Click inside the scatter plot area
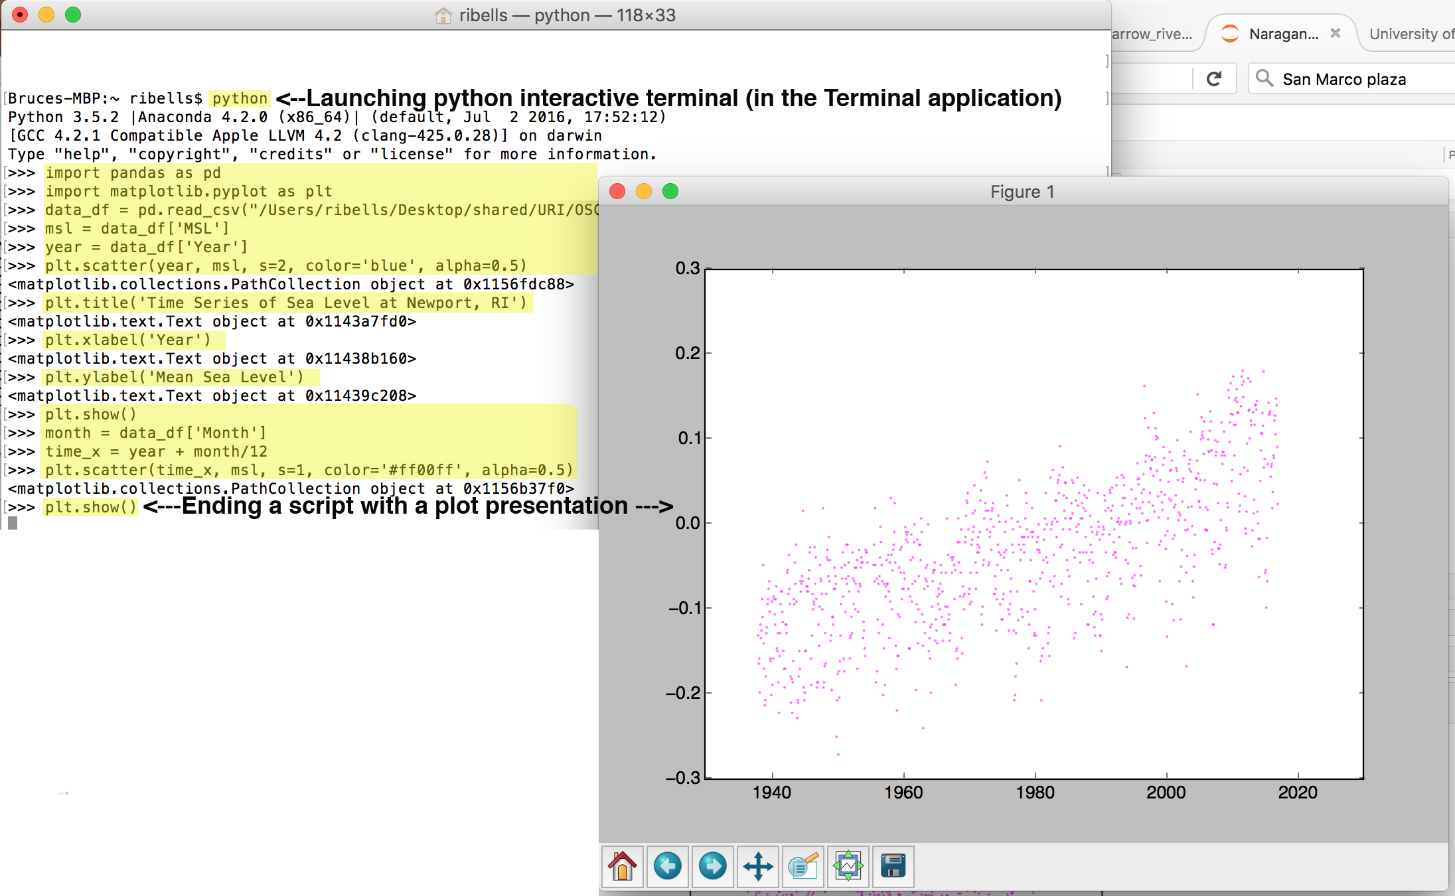This screenshot has height=896, width=1455. [1034, 524]
